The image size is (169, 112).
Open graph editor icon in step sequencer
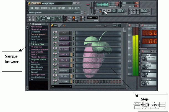(114, 26)
